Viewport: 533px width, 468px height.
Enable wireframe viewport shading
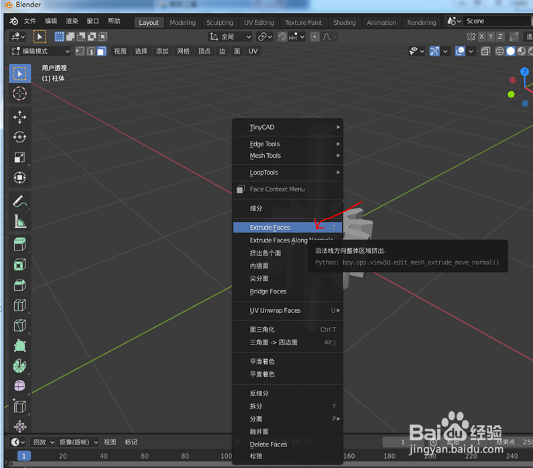pos(499,51)
